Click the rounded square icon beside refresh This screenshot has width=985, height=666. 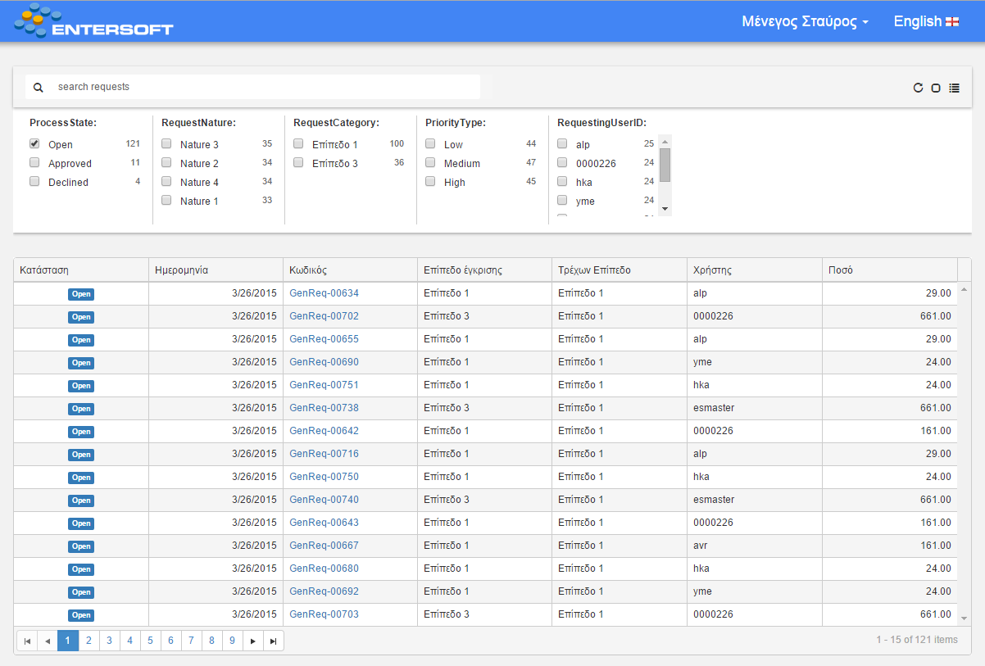click(x=936, y=88)
